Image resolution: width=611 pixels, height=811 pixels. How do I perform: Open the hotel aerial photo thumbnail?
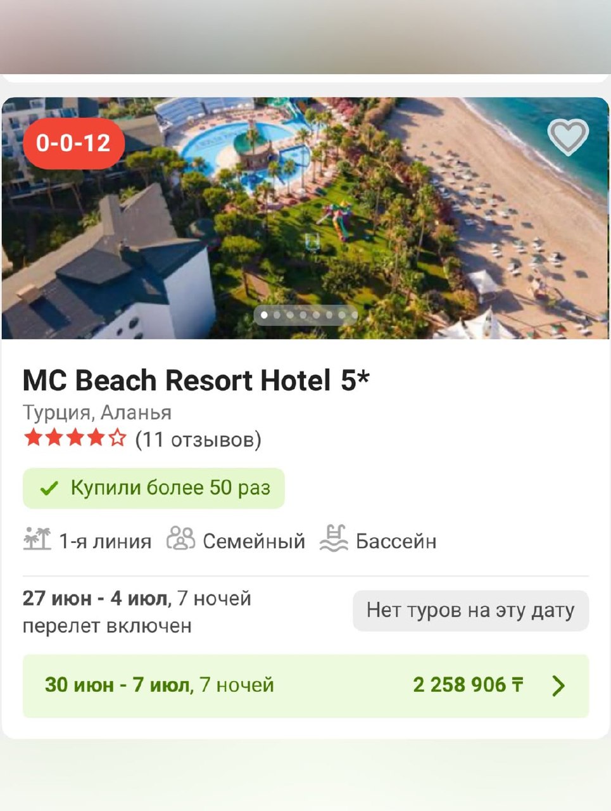pos(305,218)
